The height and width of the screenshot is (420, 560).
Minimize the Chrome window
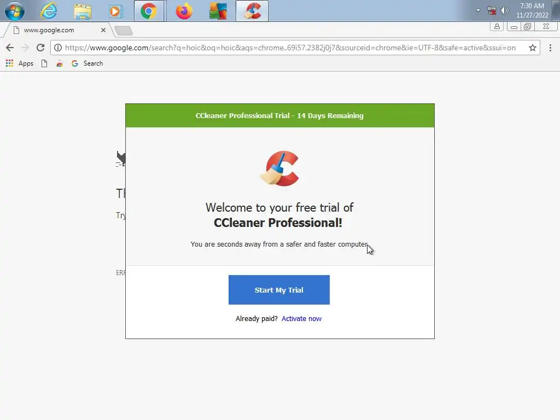(x=514, y=26)
